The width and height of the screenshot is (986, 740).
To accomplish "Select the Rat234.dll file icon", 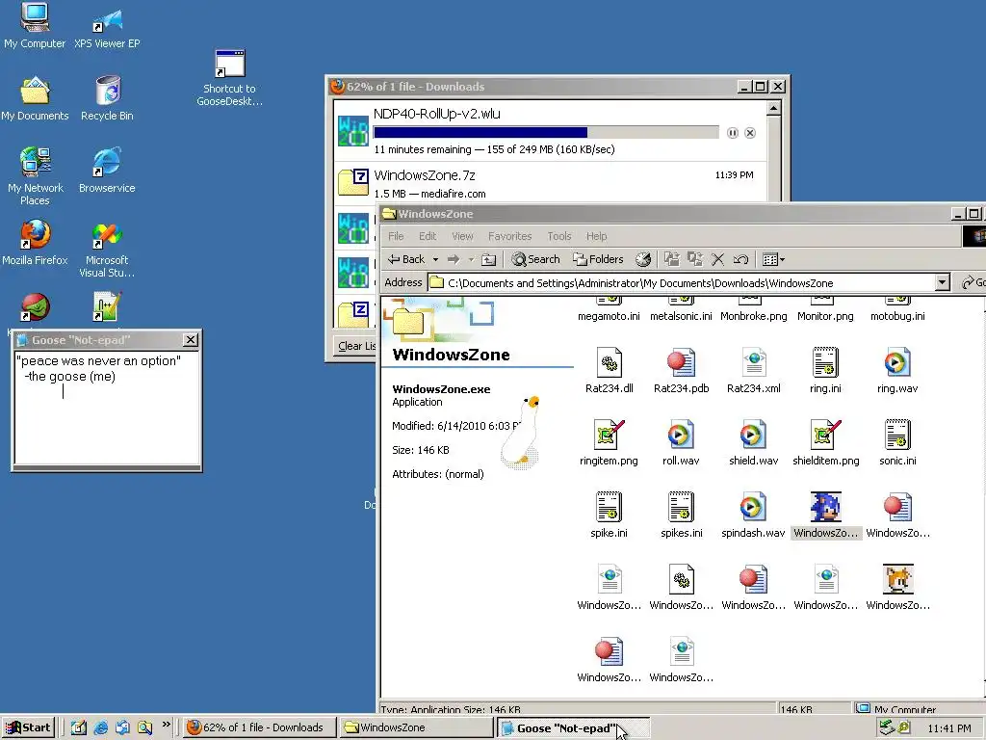I will (609, 362).
